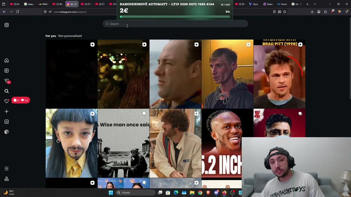Screen dimensions: 351x197
Task: Open the Firefox account icon
Action: click(319, 12)
